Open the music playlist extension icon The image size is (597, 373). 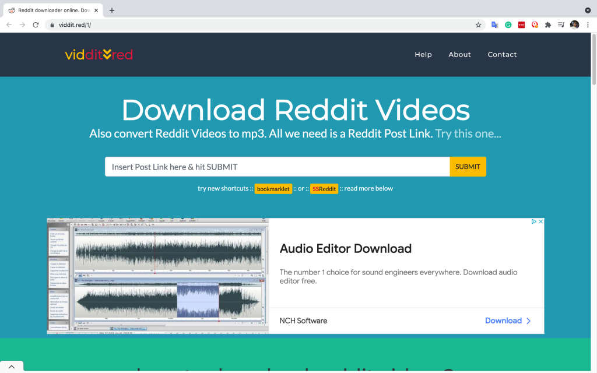[x=561, y=24]
